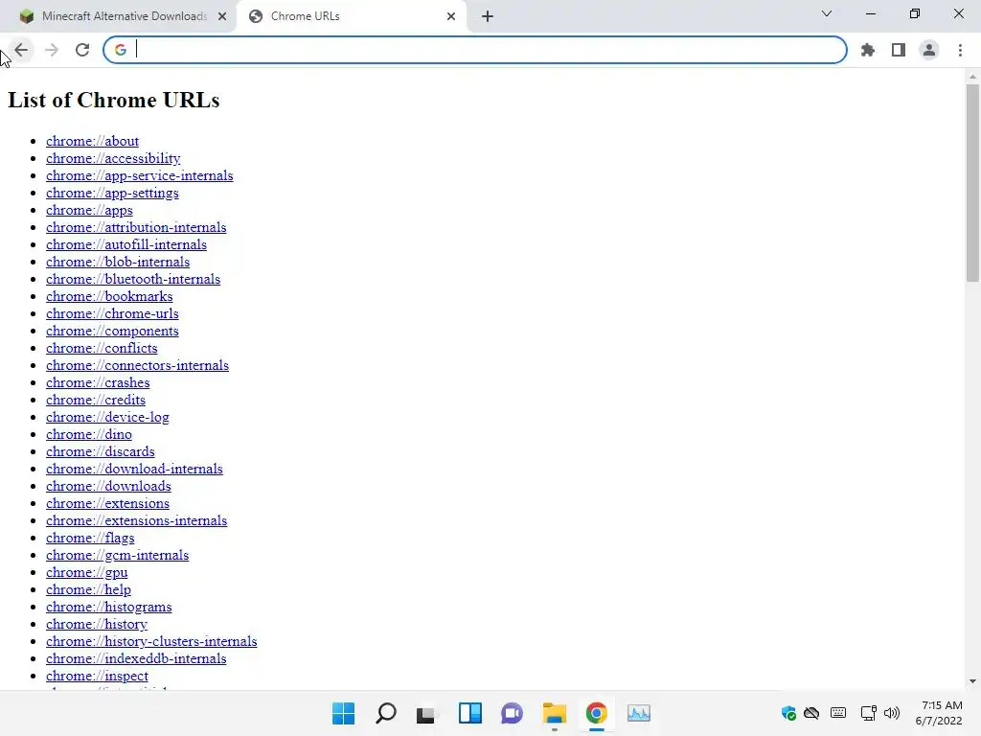Click the page vertical scrollbar thumb

pyautogui.click(x=972, y=183)
